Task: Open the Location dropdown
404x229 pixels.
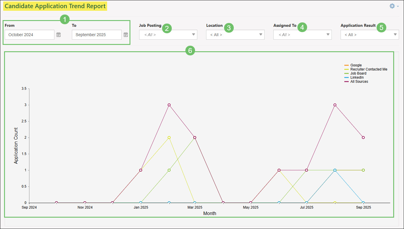Action: [261, 34]
